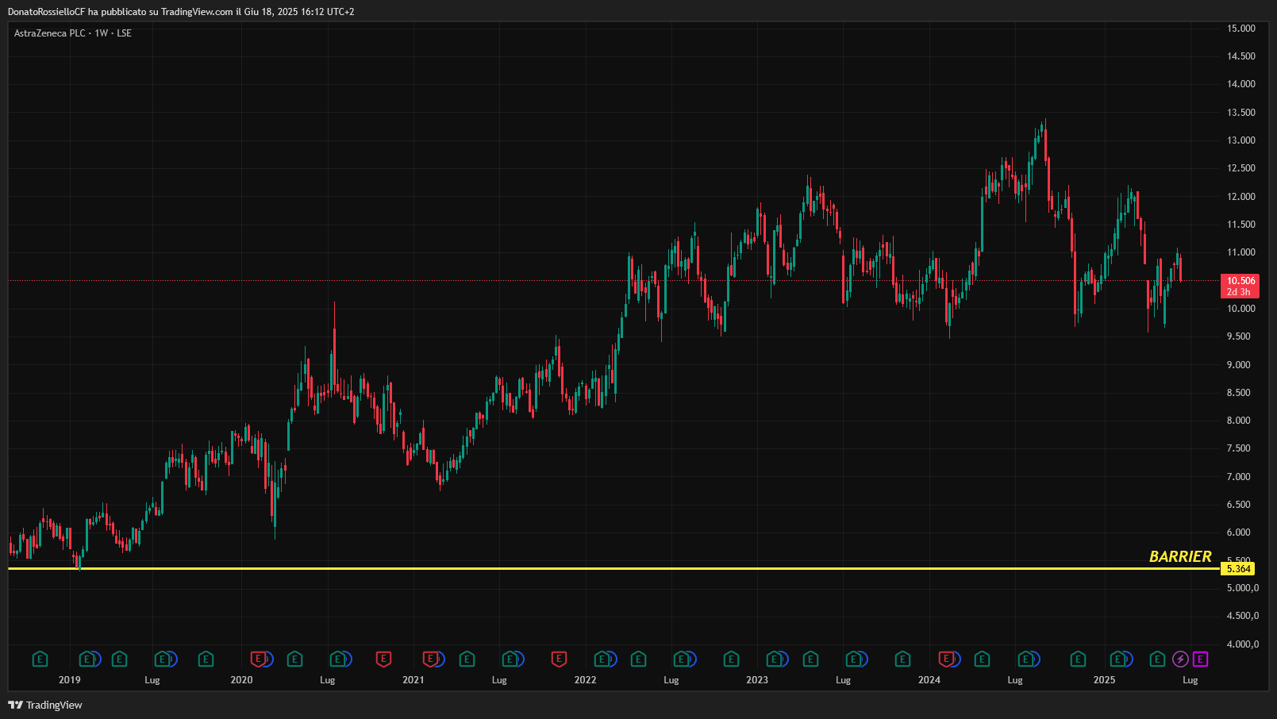Click the 2025 time axis label
The image size is (1277, 719).
[x=1105, y=680]
